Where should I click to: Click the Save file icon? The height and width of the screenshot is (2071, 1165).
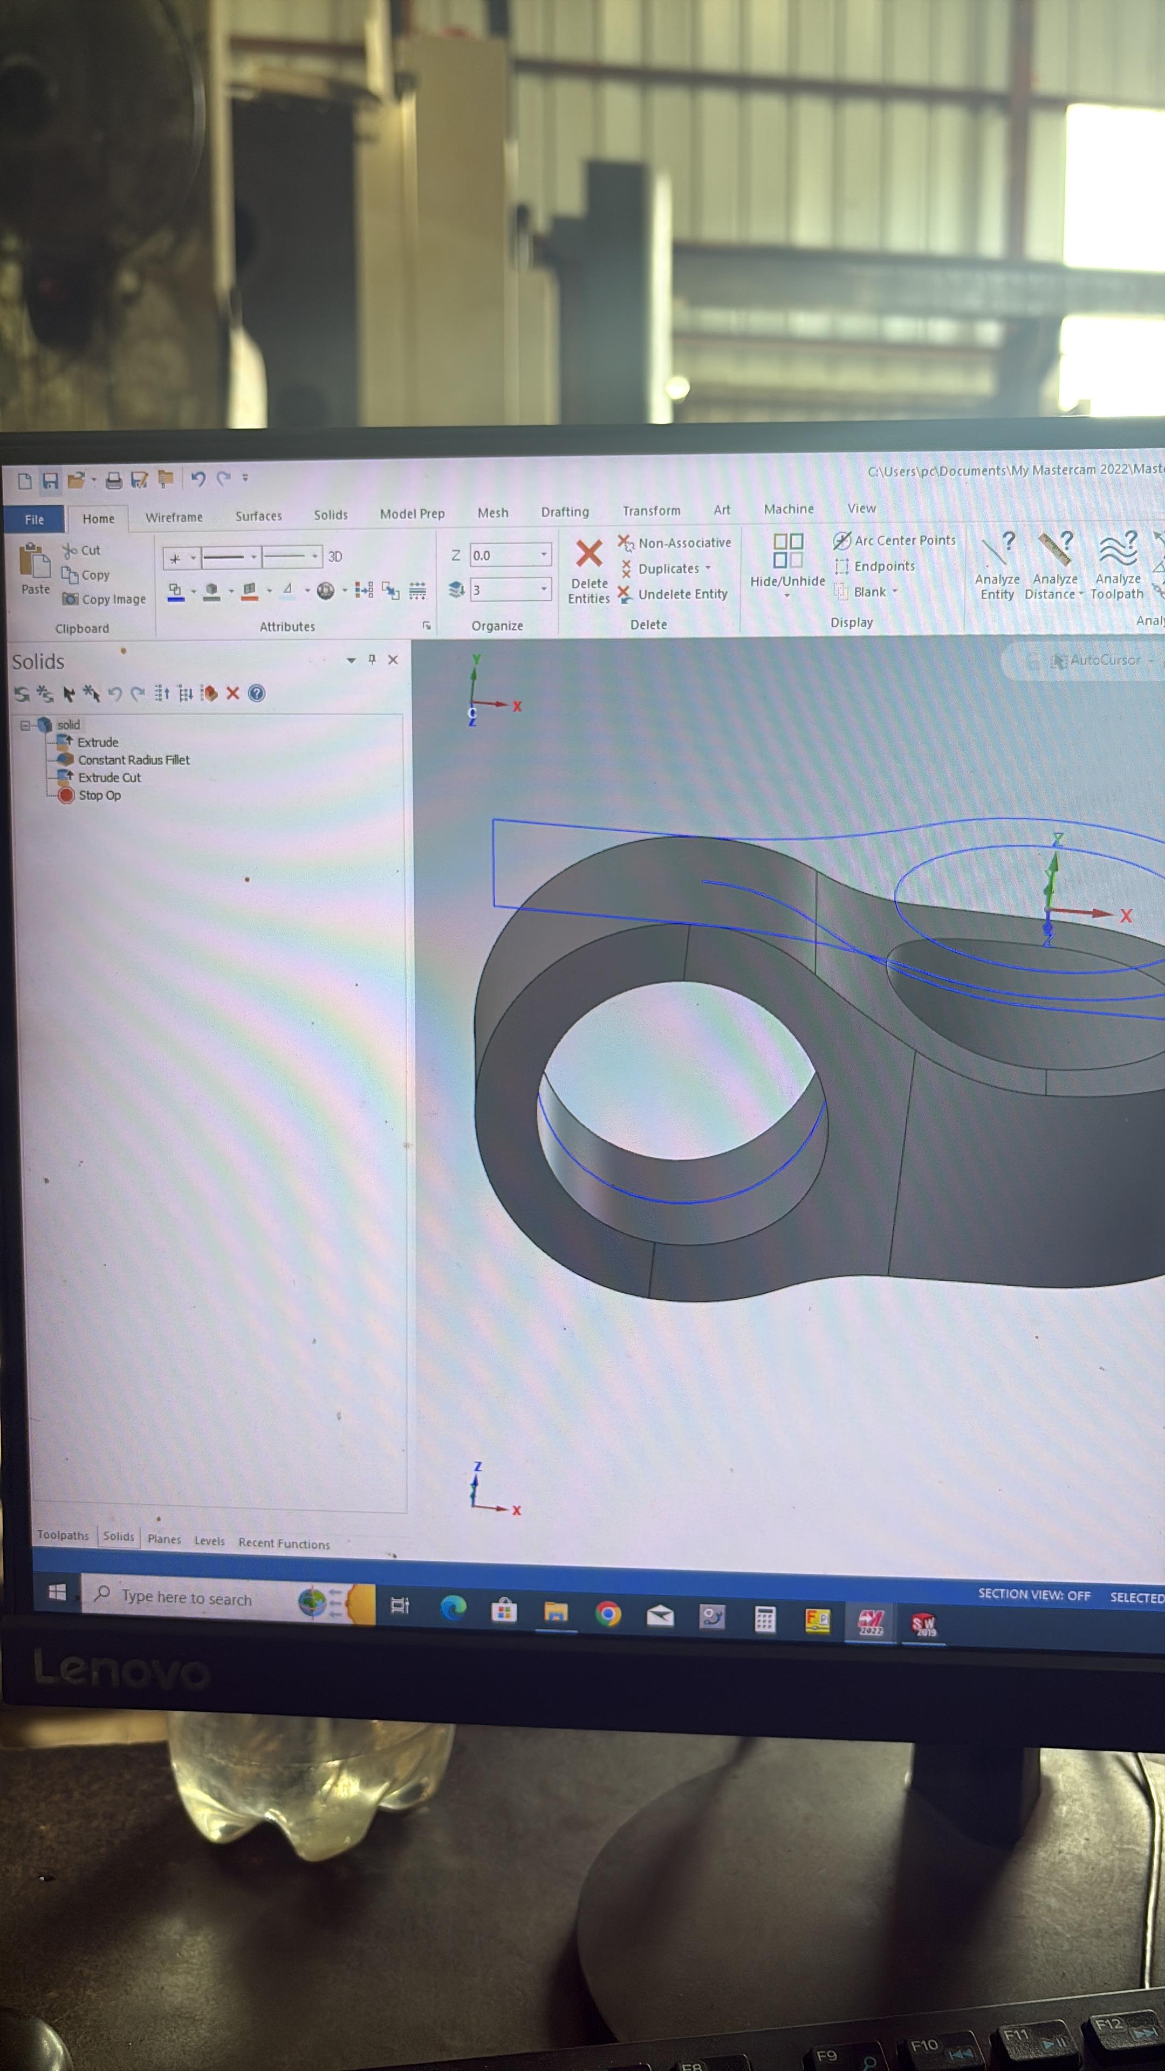coord(50,481)
